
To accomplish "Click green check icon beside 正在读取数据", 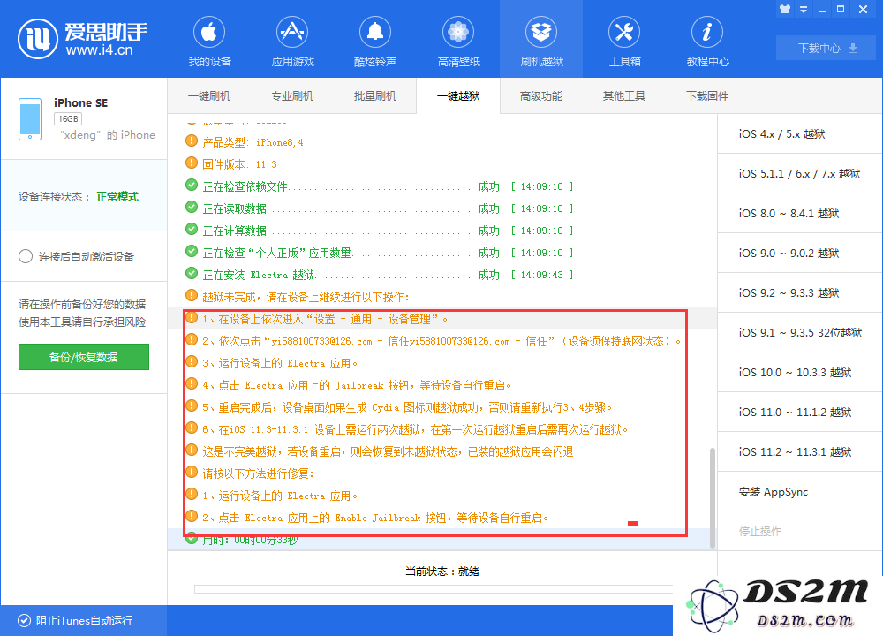I will click(x=192, y=207).
